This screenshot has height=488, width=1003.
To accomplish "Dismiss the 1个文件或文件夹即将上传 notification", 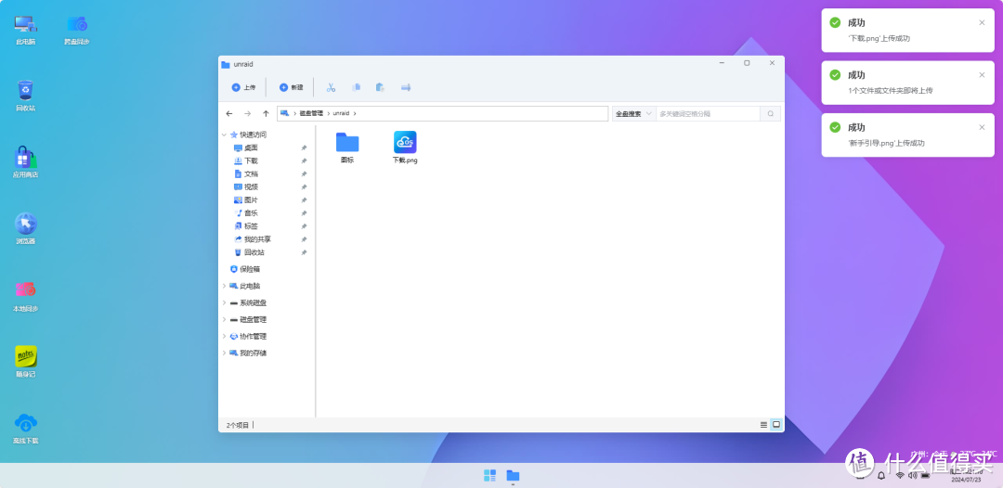I will coord(982,75).
